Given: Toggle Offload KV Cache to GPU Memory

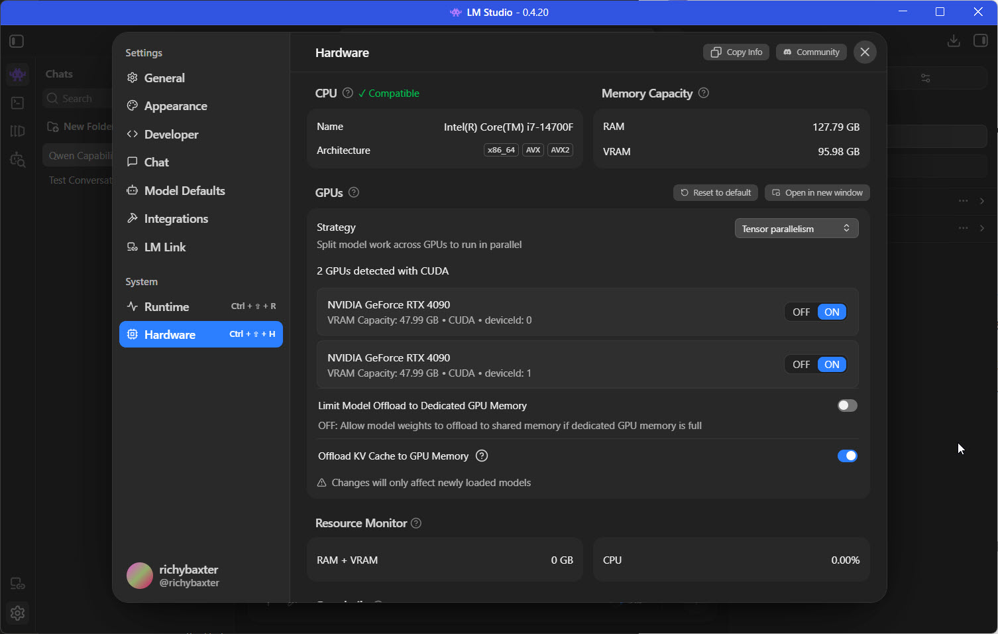Looking at the screenshot, I should coord(847,456).
